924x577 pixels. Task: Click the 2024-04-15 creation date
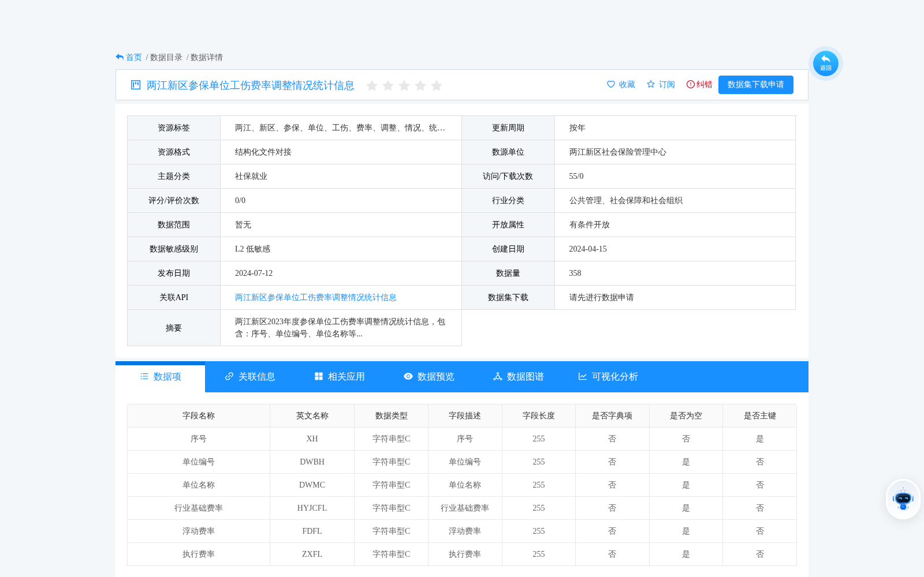click(x=588, y=249)
